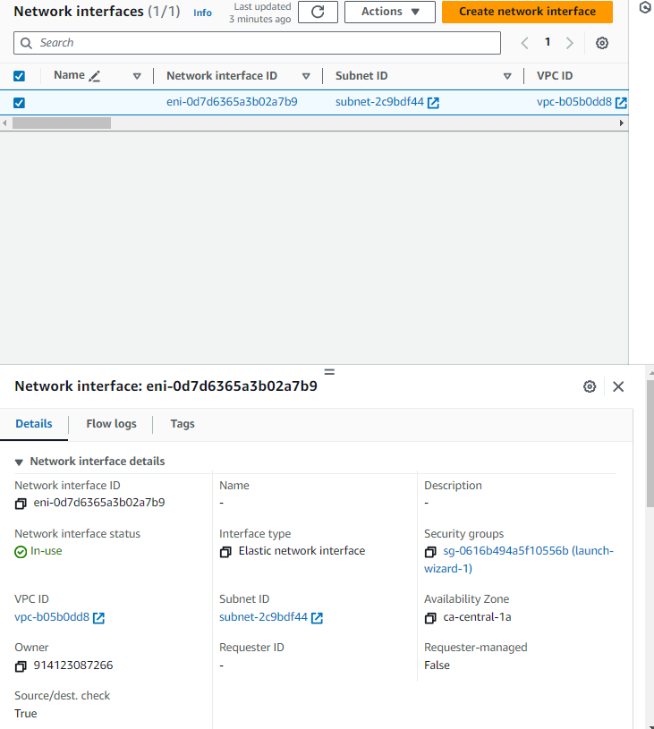The height and width of the screenshot is (729, 654).
Task: Switch to the Tags tab
Action: point(183,424)
